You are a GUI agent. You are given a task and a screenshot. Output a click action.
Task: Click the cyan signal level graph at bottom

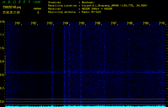(x=85, y=106)
